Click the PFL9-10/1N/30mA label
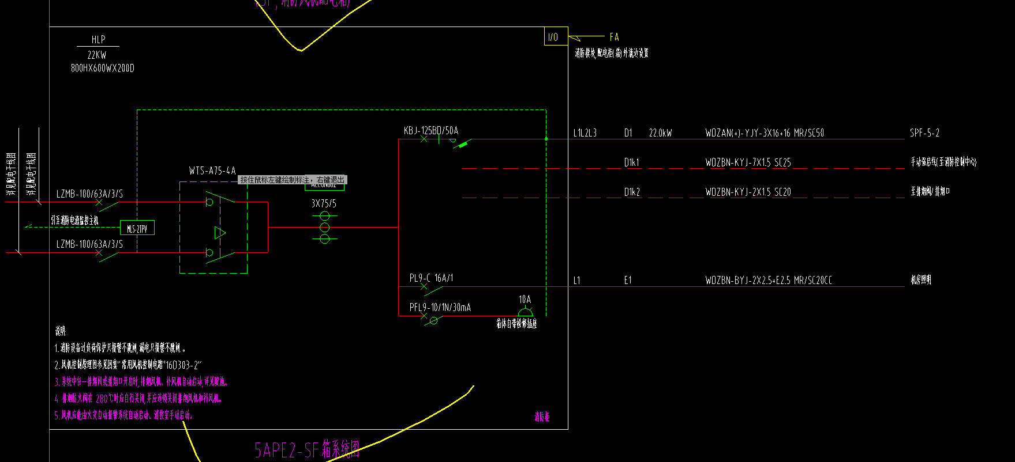Screen dimensions: 1015x462 tap(440, 308)
